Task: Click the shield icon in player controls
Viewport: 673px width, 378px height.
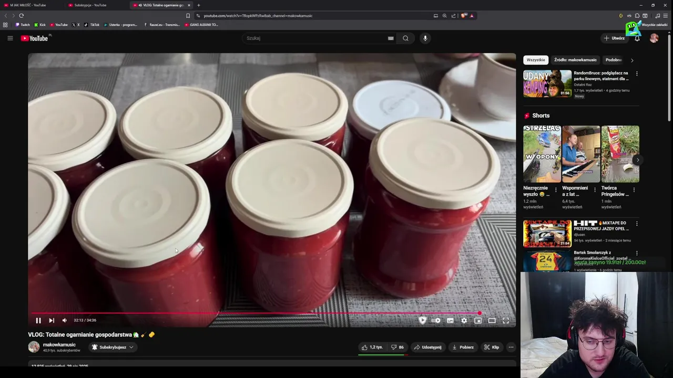Action: tap(422, 320)
